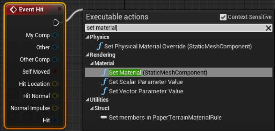
Task: Collapse the Struct subcategory
Action: (92, 108)
